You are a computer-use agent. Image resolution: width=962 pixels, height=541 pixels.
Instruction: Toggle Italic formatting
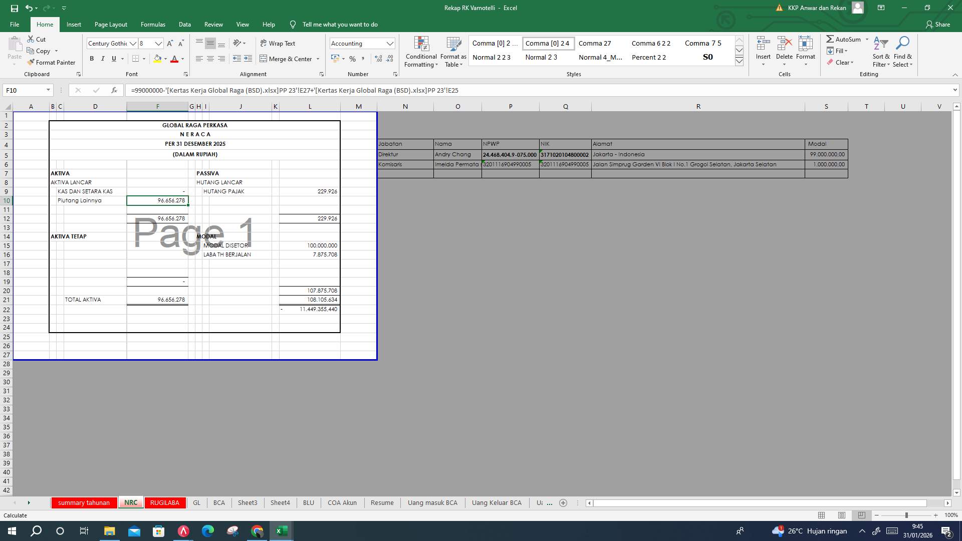[103, 59]
